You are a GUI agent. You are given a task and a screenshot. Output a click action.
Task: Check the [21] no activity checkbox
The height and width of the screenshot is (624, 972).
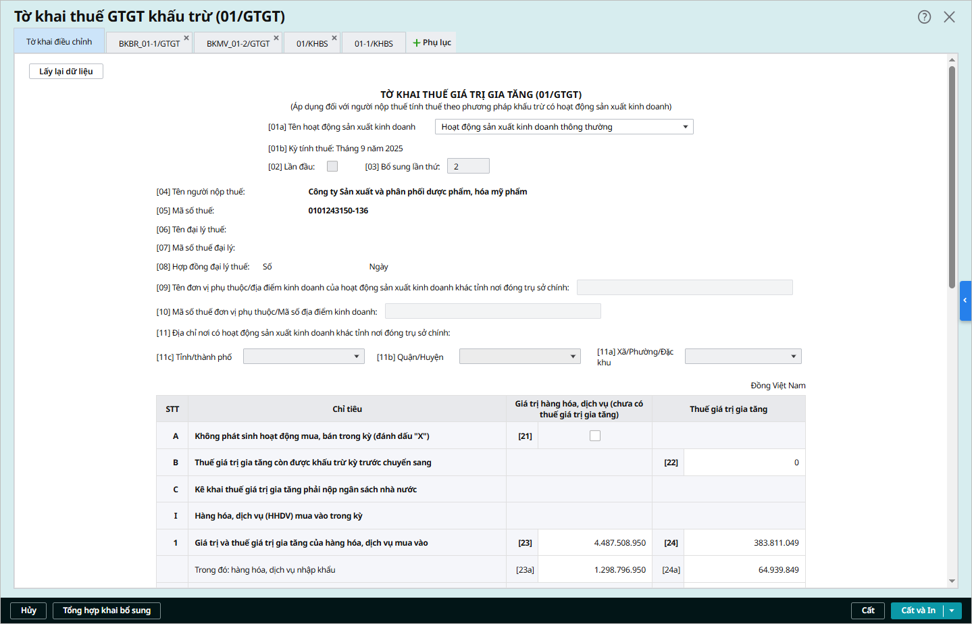595,436
